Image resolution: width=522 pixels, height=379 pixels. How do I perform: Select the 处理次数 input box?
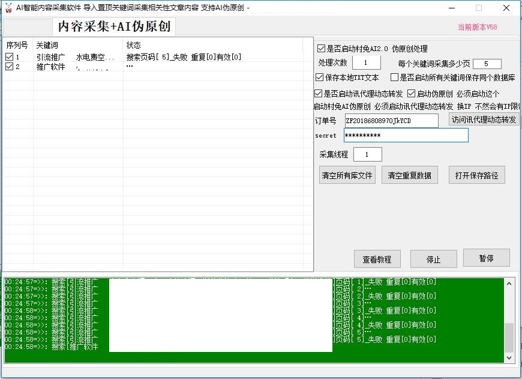pyautogui.click(x=366, y=61)
